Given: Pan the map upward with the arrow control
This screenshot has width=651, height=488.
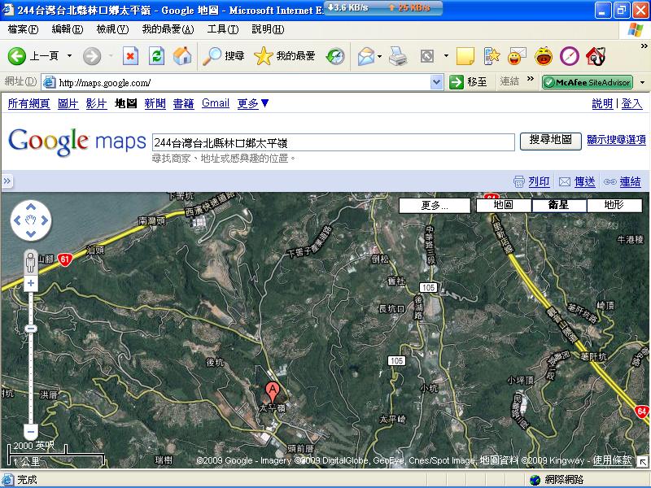Looking at the screenshot, I should click(31, 205).
